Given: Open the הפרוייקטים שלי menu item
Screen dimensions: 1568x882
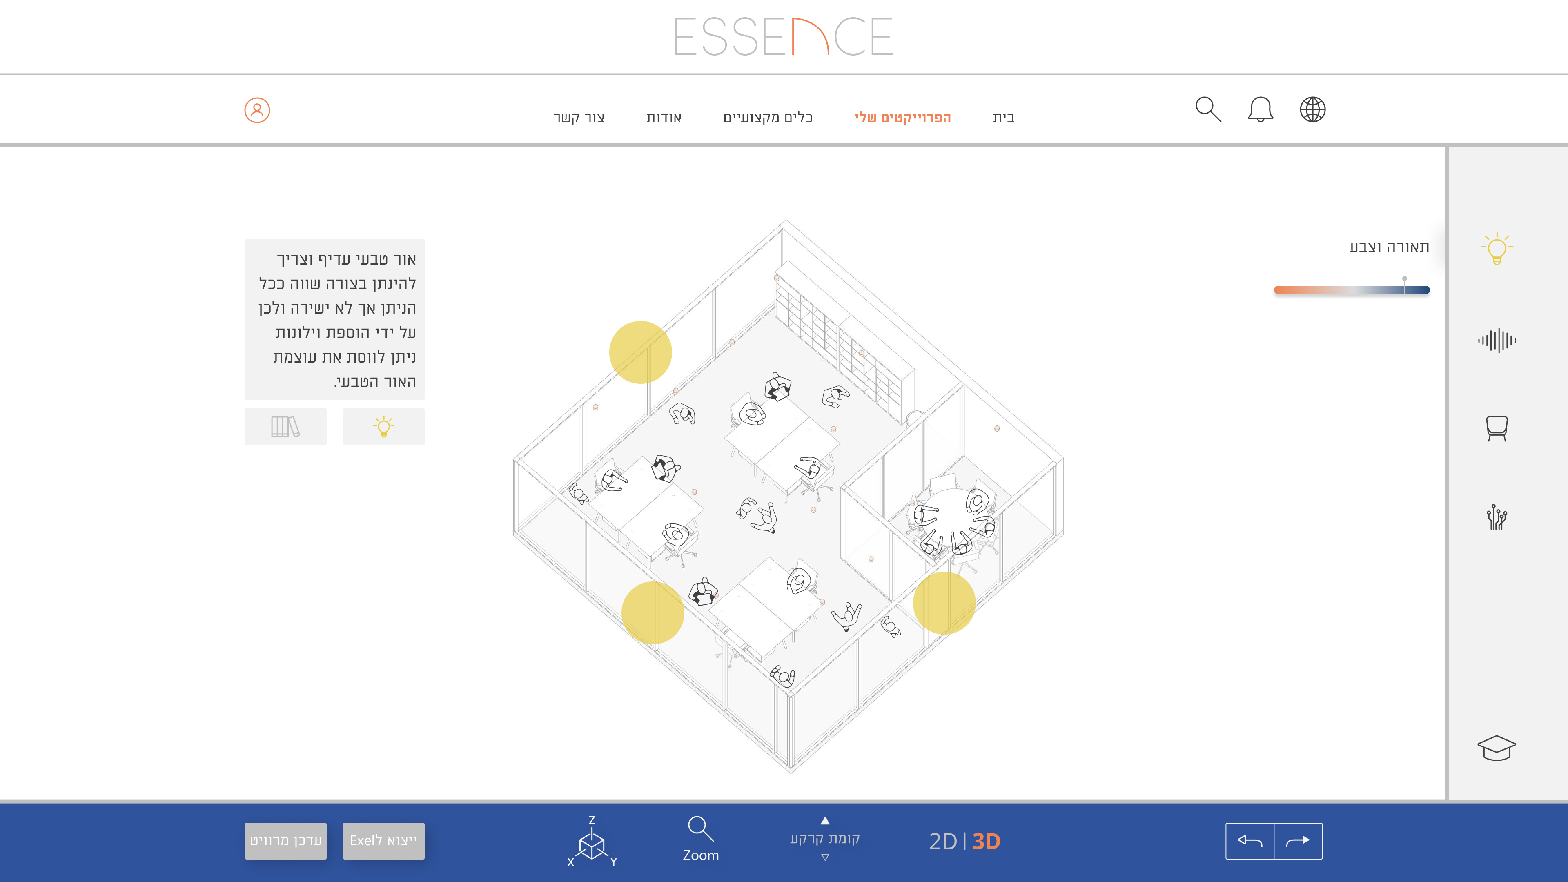Looking at the screenshot, I should click(902, 118).
